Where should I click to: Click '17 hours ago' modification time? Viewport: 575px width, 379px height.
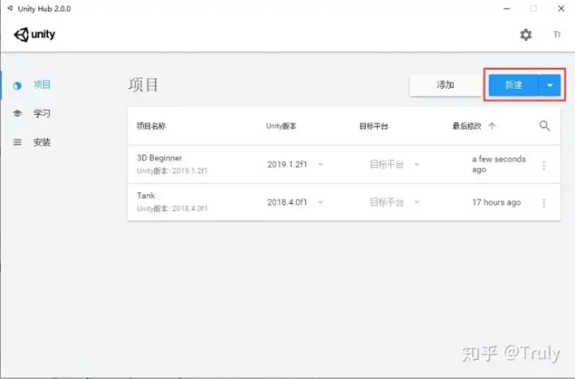click(497, 202)
